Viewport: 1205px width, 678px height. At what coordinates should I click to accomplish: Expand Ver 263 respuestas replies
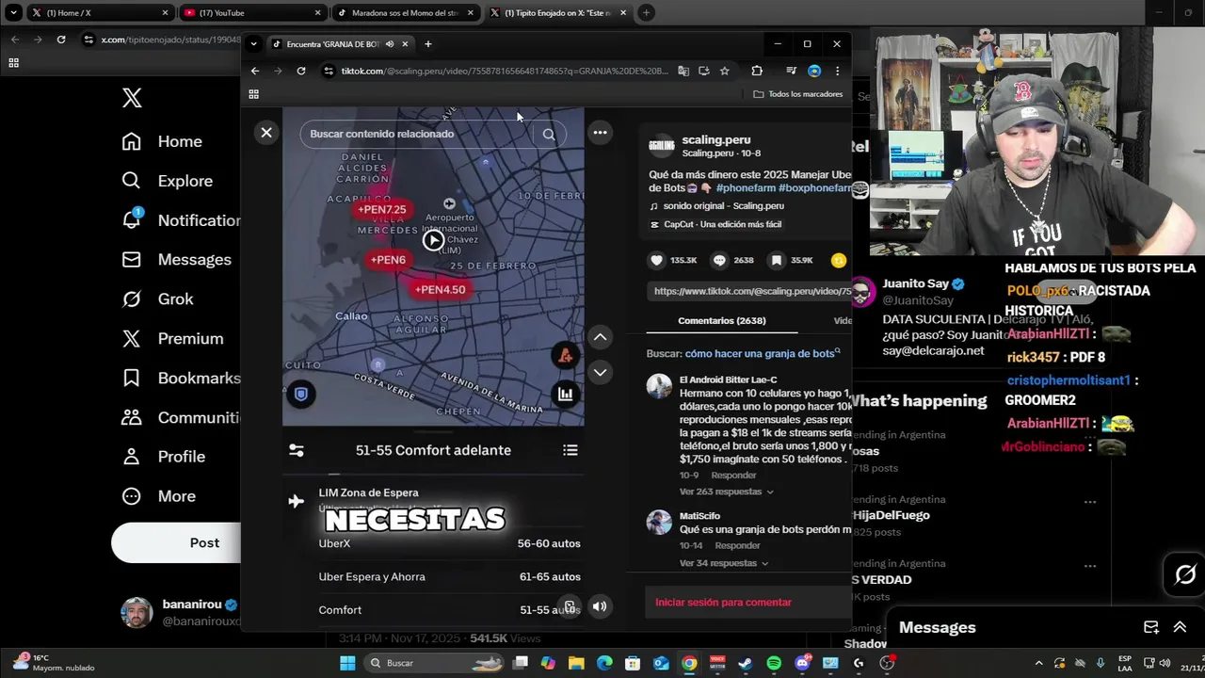pos(726,492)
